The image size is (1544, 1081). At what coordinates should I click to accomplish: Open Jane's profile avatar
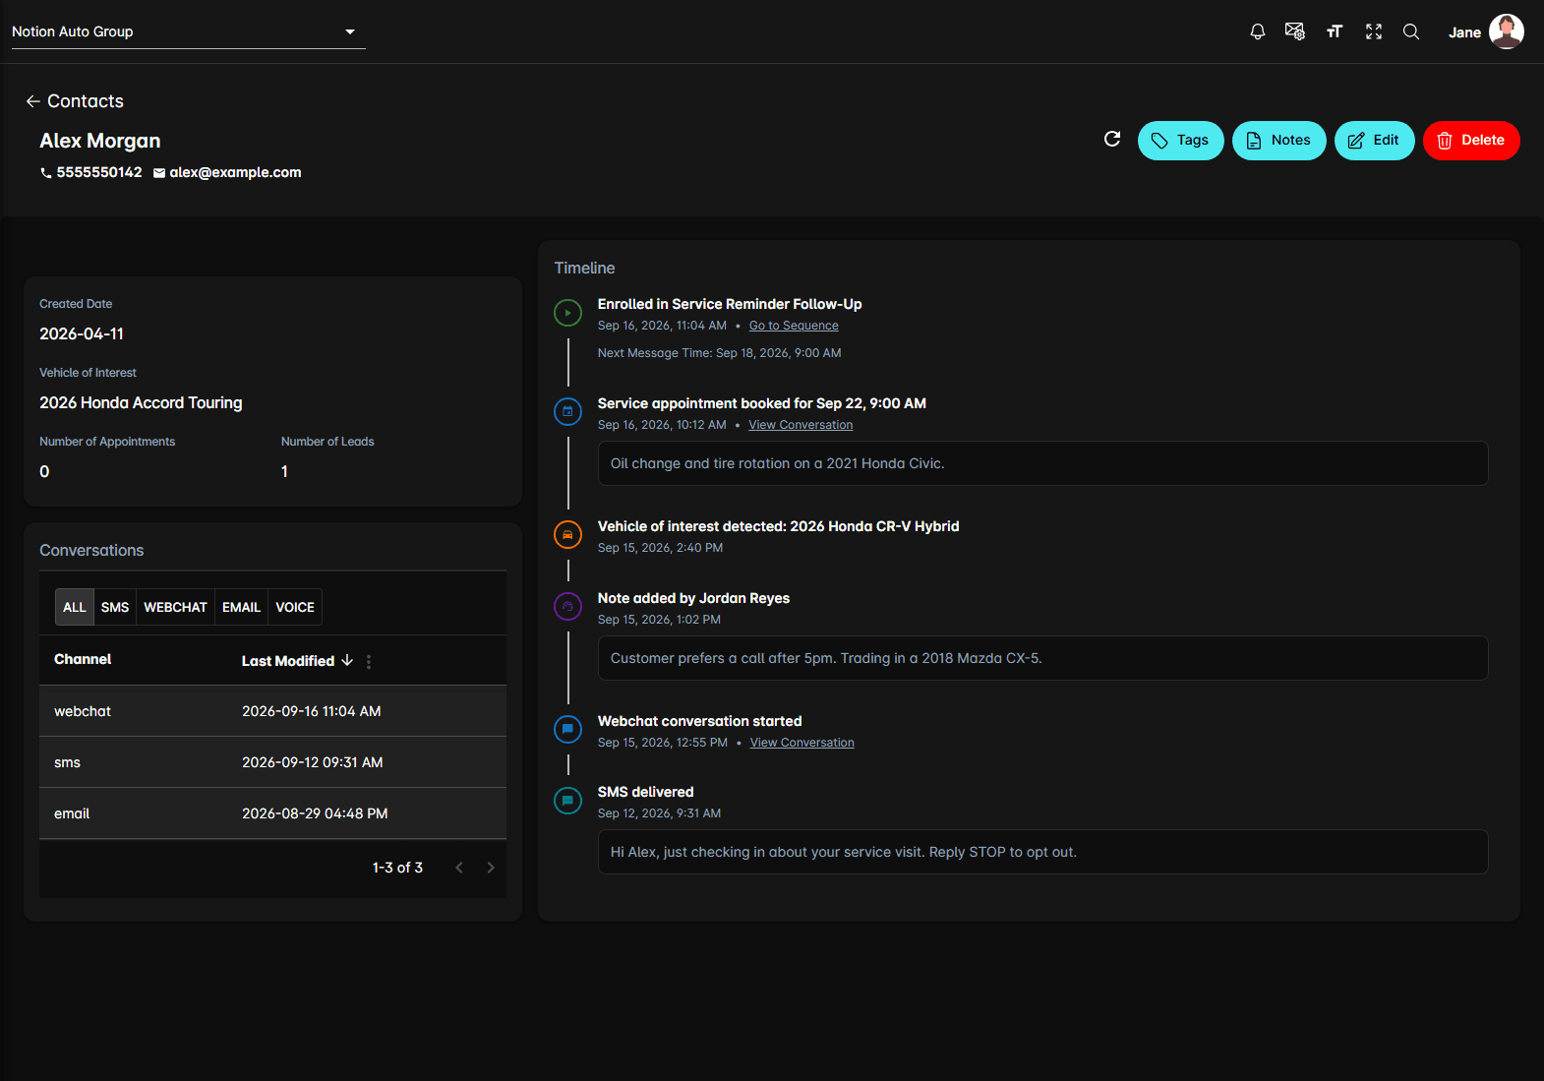click(x=1507, y=31)
